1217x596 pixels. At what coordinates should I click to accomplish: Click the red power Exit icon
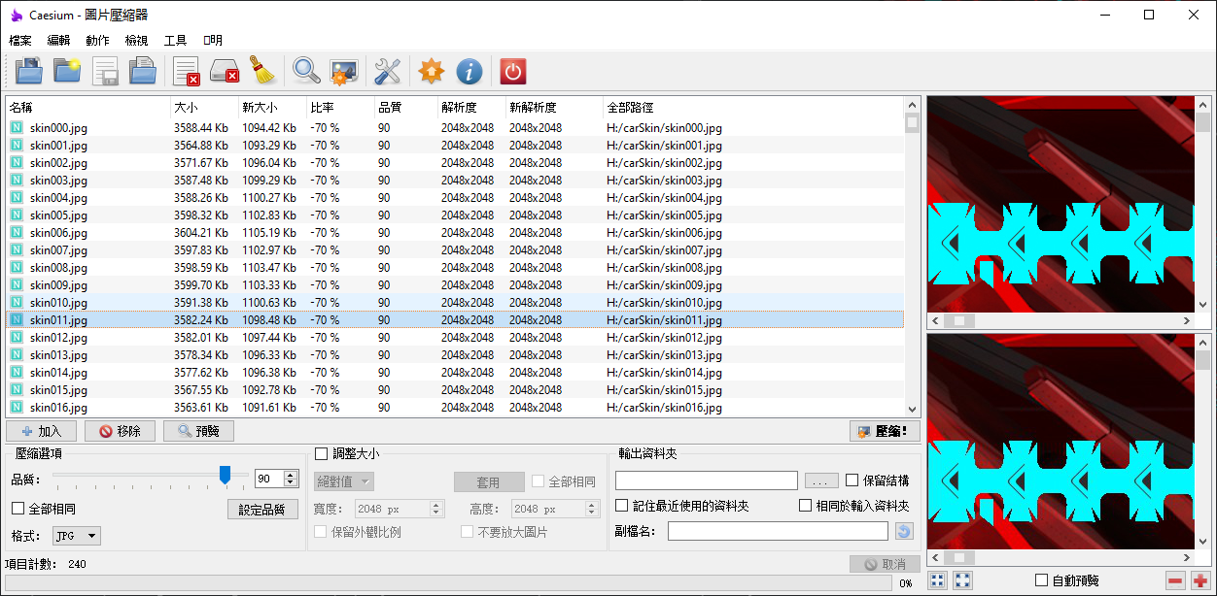513,70
